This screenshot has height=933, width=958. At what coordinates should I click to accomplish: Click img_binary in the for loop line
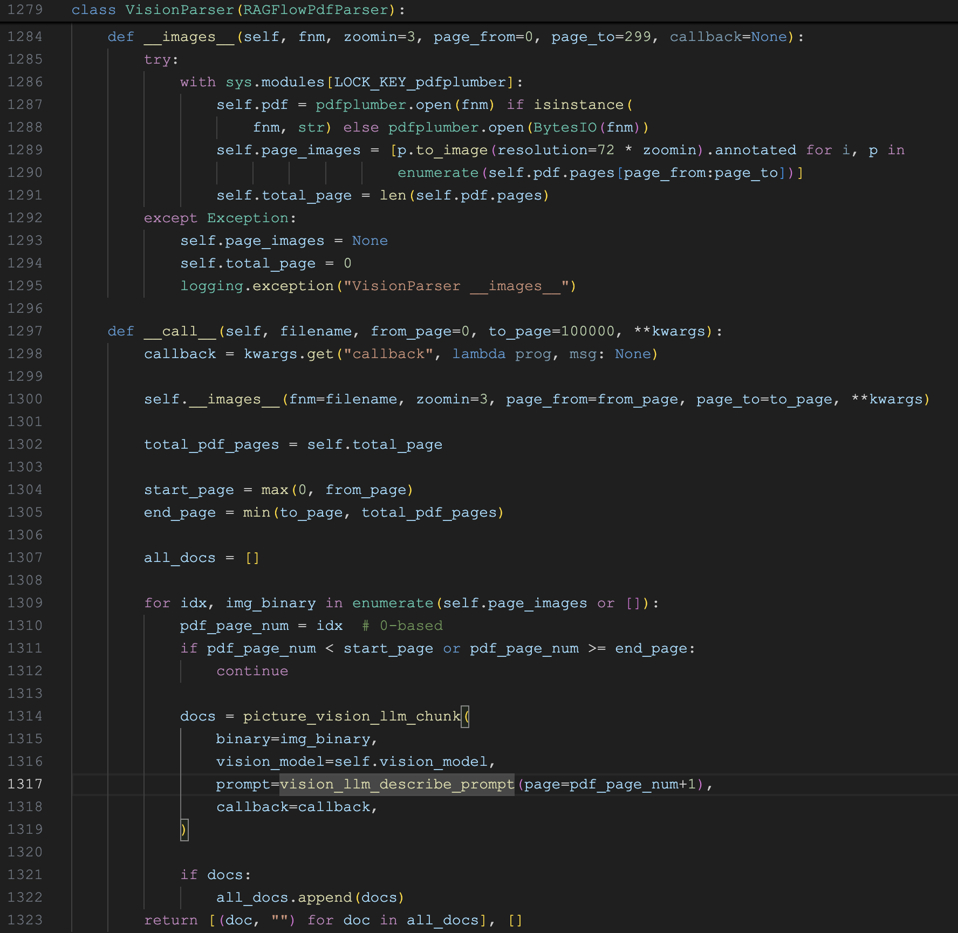pos(270,603)
